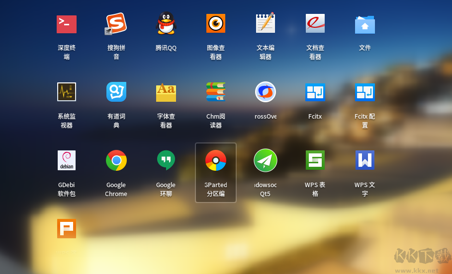This screenshot has width=452, height=274.
Task: Launch the Image Viewer (图像查看器)
Action: [x=216, y=24]
